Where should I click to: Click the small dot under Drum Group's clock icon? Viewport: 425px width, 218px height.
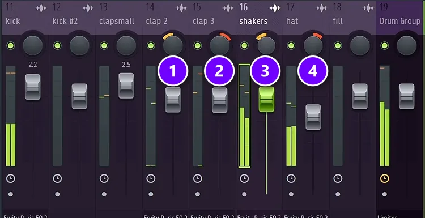[385, 194]
